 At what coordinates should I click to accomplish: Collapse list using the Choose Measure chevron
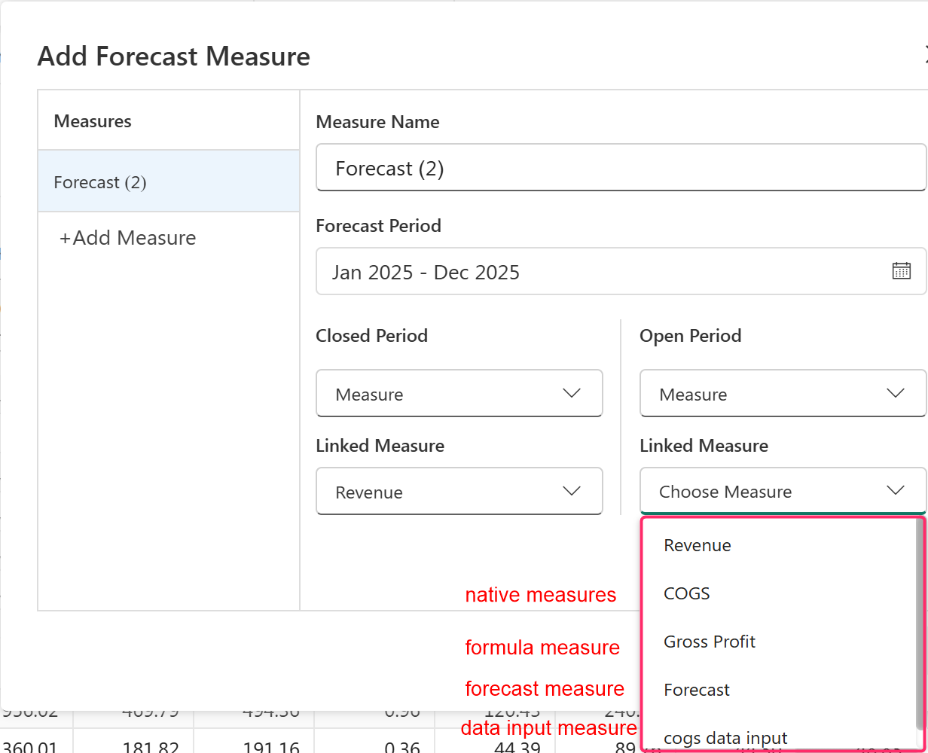tap(896, 491)
